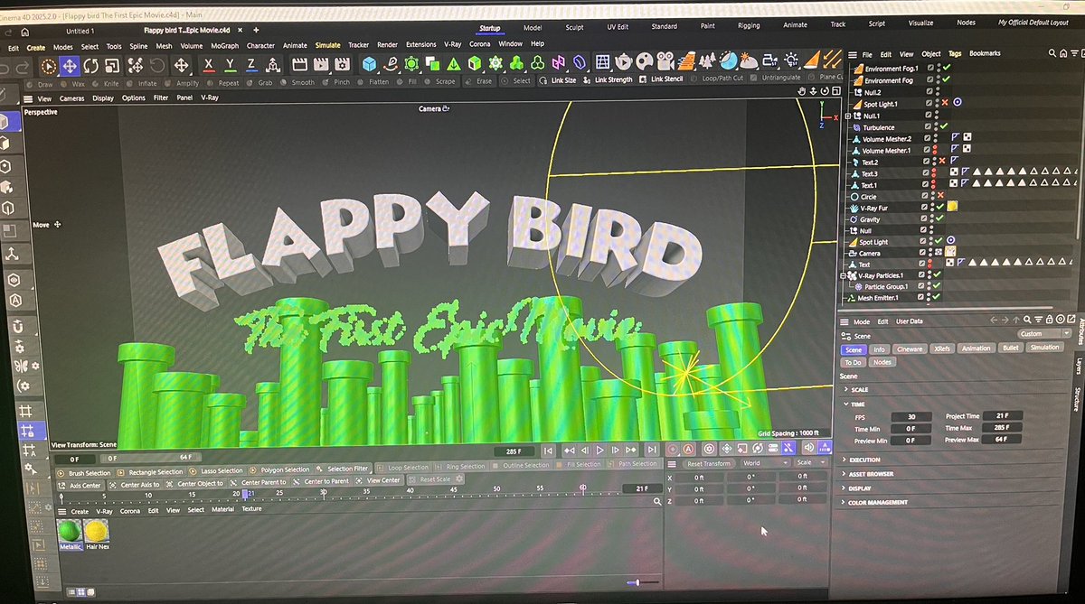Open Edit Render Settings gear clapperboard icon
1085x604 pixels.
[x=342, y=64]
